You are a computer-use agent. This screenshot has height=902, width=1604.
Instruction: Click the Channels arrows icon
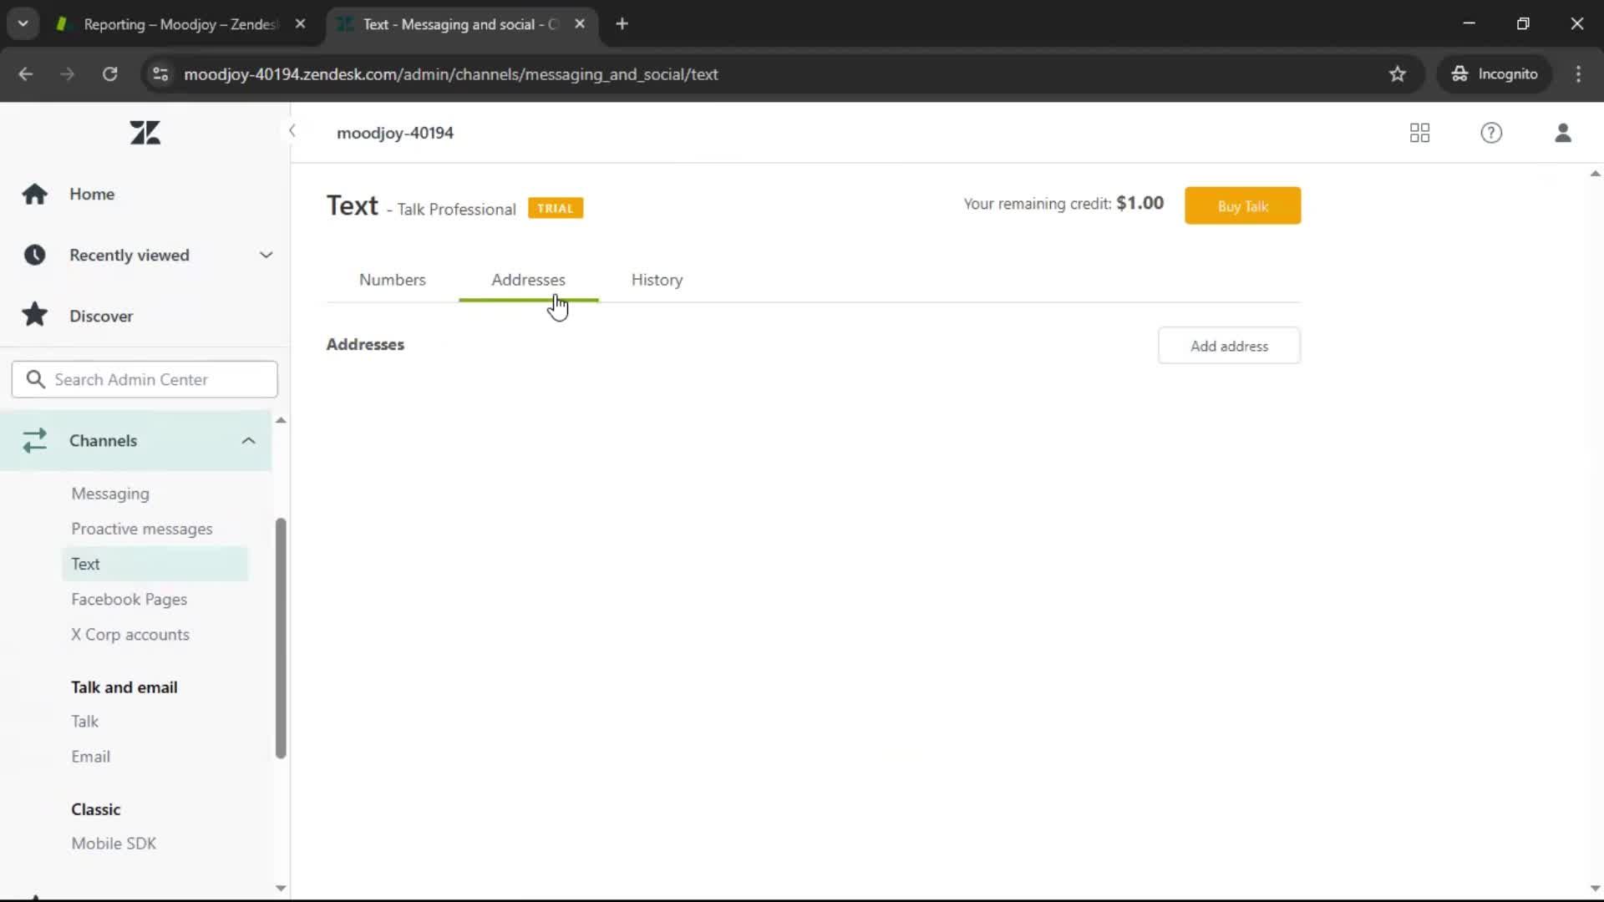click(34, 440)
